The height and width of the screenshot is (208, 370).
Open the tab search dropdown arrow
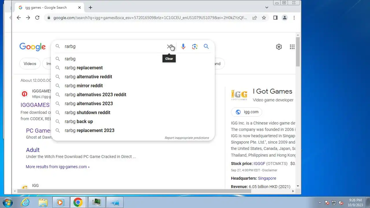(267, 8)
